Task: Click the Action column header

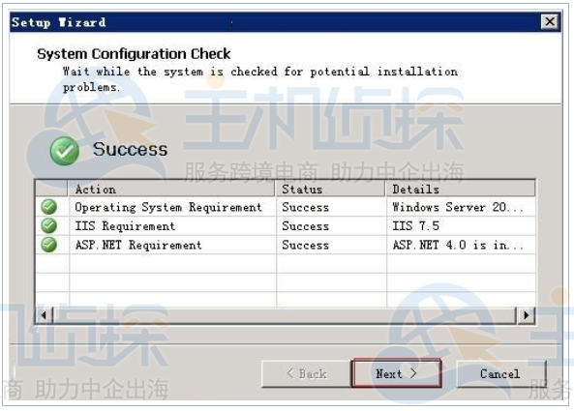Action: click(x=171, y=189)
